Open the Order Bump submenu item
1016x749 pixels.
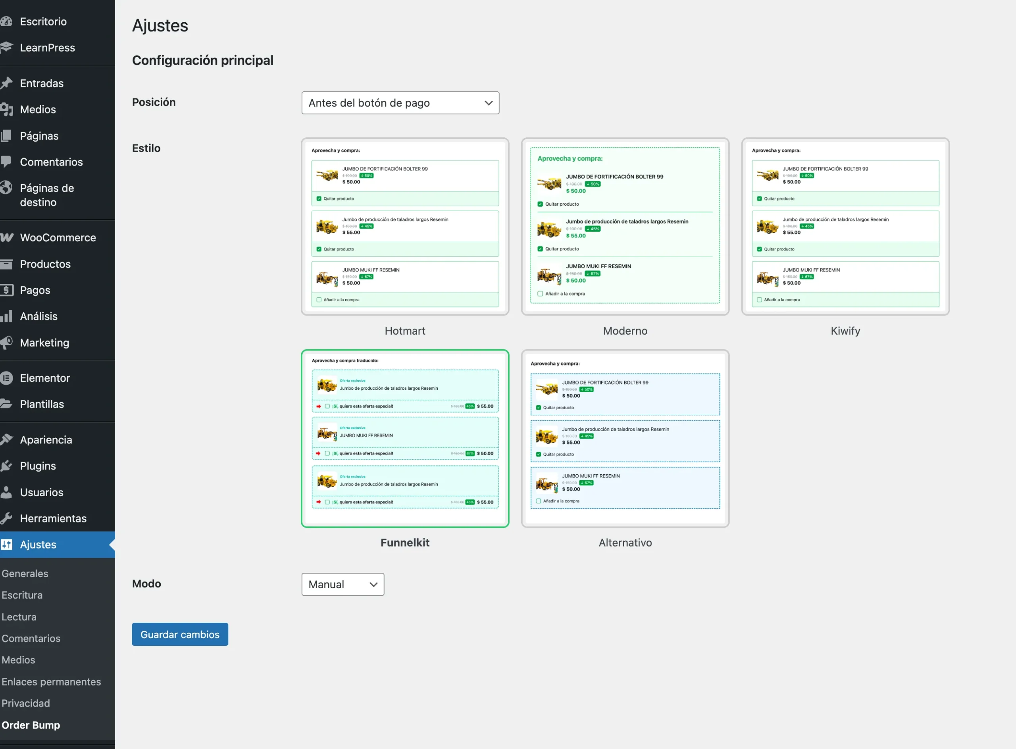point(31,725)
